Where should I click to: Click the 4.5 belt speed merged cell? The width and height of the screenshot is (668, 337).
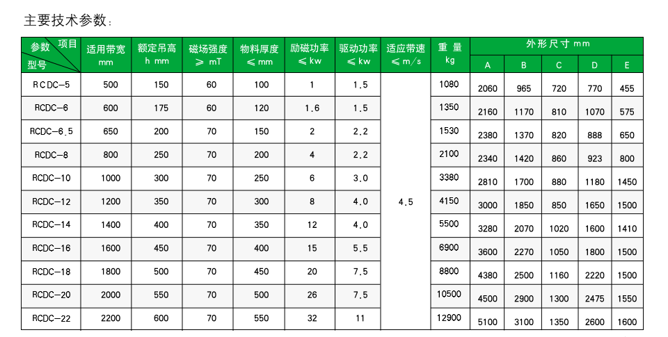coord(406,202)
